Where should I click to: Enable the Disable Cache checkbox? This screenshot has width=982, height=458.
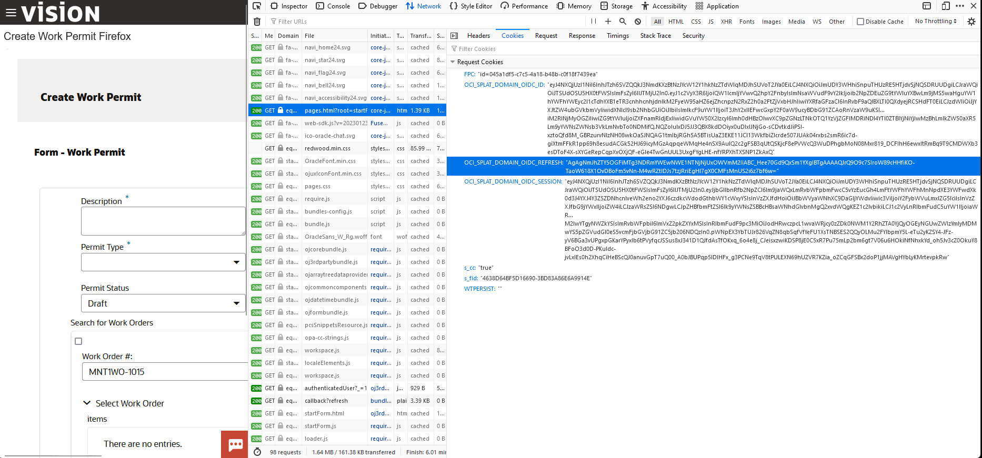coord(860,22)
